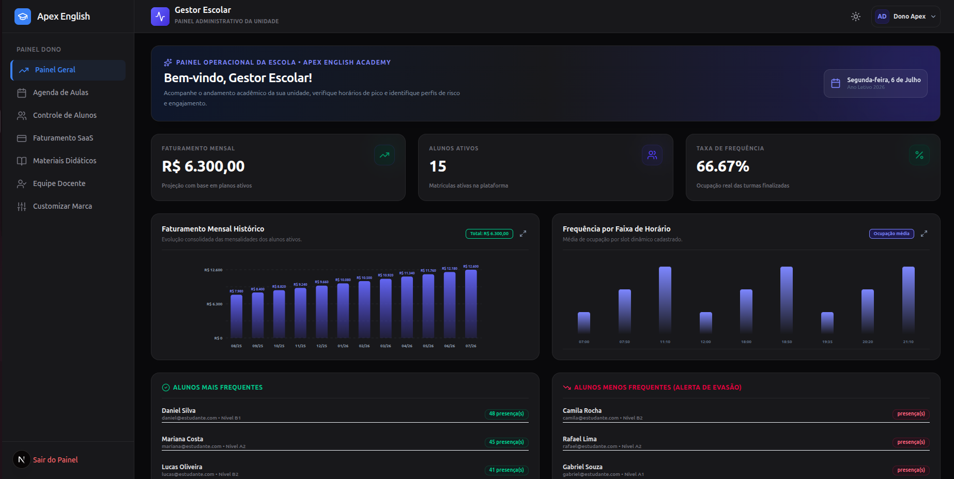Screen dimensions: 954x479
Task: Click the percent icon on Taxa de Frequência card
Action: pyautogui.click(x=919, y=155)
